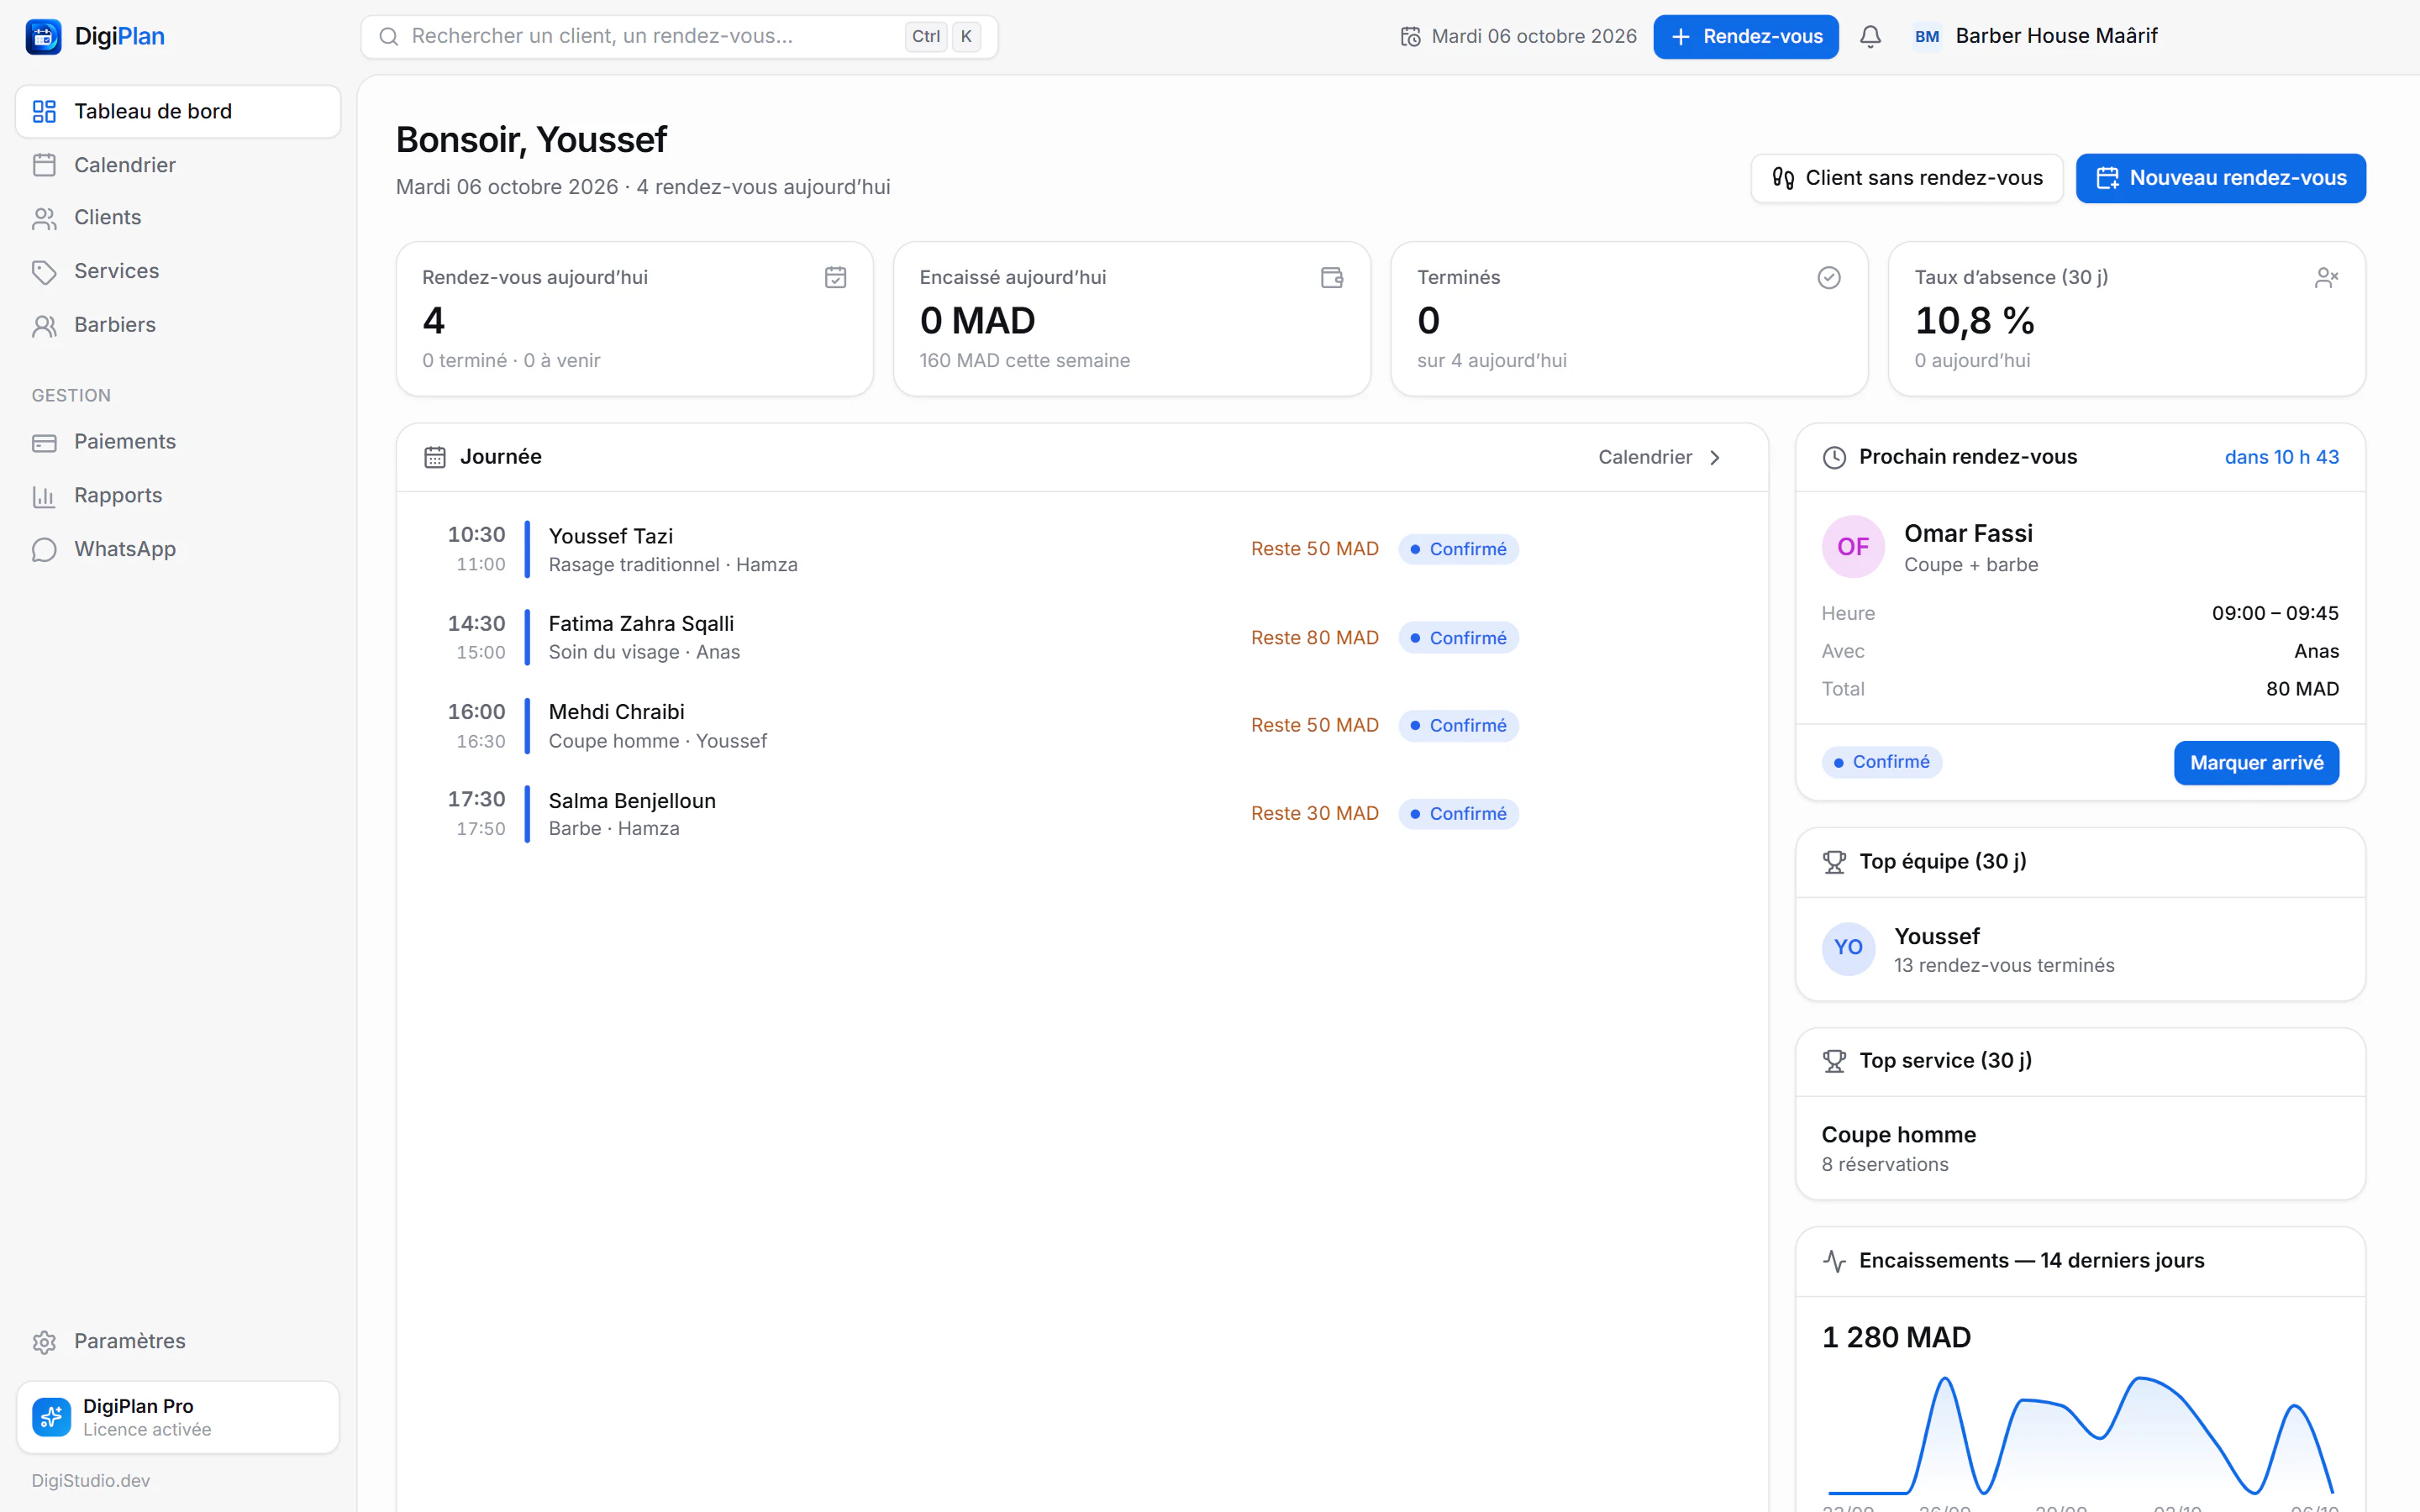This screenshot has height=1512, width=2420.
Task: Click the BM account avatar
Action: pyautogui.click(x=1927, y=37)
